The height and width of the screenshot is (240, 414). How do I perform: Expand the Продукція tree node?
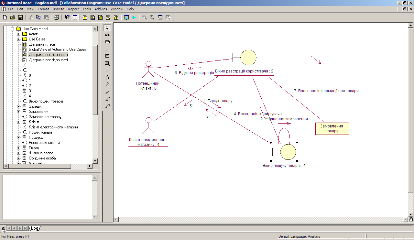[18, 137]
